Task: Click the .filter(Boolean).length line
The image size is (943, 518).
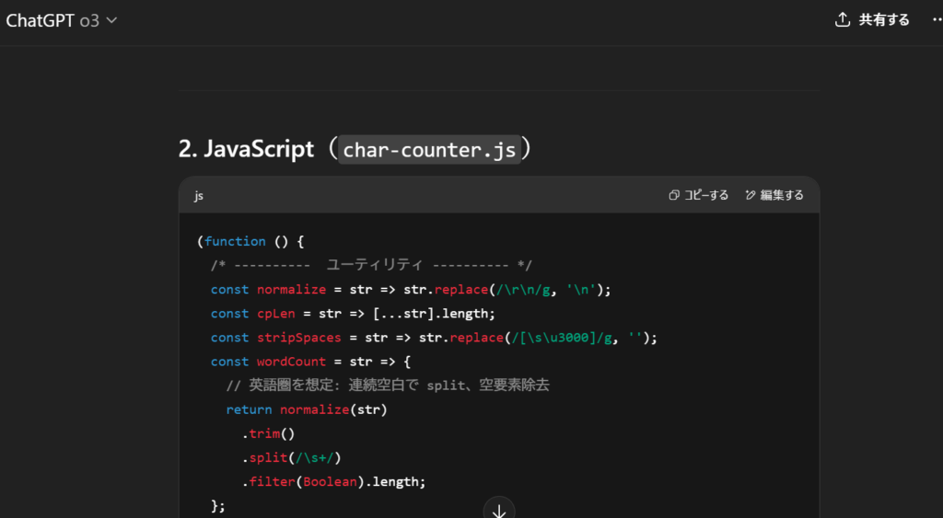Action: [333, 482]
